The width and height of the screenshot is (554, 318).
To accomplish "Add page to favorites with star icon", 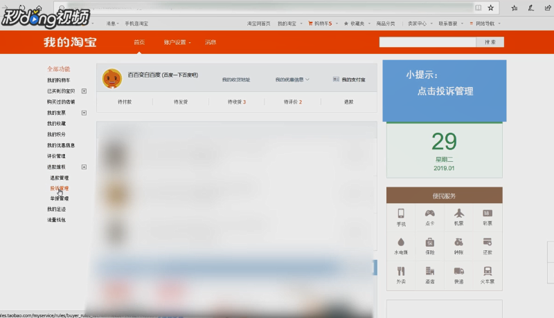I will [x=490, y=8].
